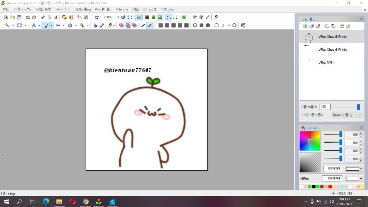Select the Brush tool
The width and height of the screenshot is (368, 207).
(46, 26)
